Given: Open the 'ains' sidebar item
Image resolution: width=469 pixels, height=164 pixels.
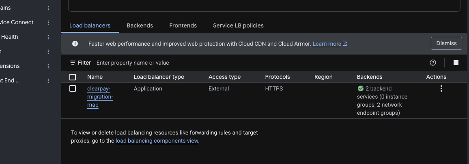Looking at the screenshot, I should [5, 8].
